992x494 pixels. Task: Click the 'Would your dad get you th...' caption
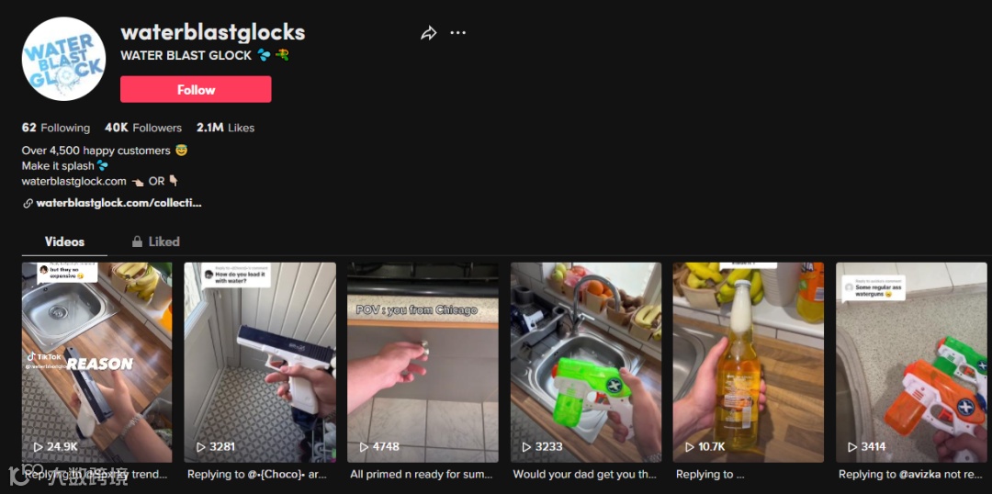pyautogui.click(x=584, y=474)
